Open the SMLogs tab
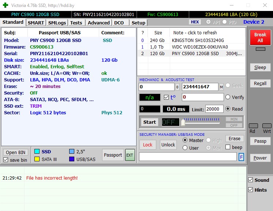 click(x=57, y=23)
